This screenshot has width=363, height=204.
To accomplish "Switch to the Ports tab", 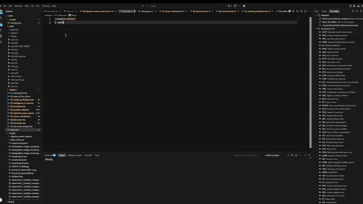I will 97,155.
